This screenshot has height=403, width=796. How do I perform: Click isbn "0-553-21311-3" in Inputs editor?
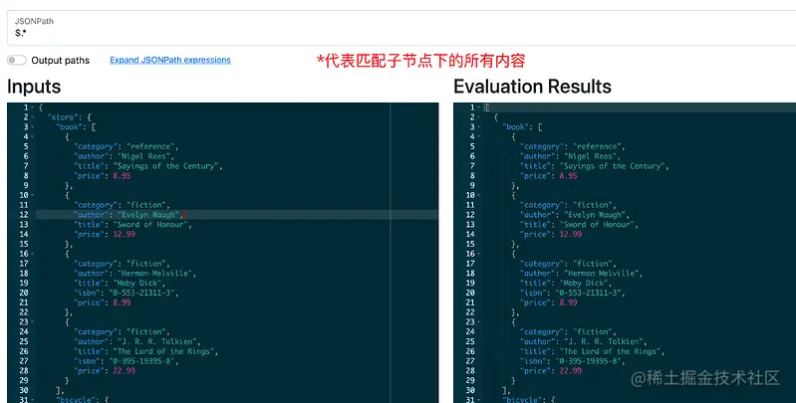coord(141,293)
